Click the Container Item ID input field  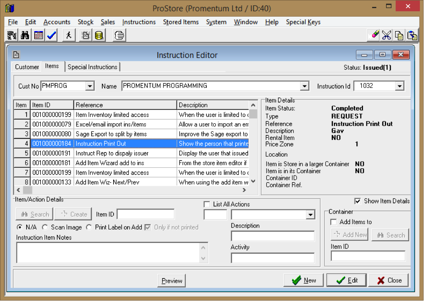point(368,256)
